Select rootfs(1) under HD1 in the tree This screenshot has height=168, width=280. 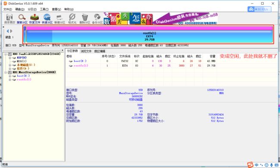24,79
